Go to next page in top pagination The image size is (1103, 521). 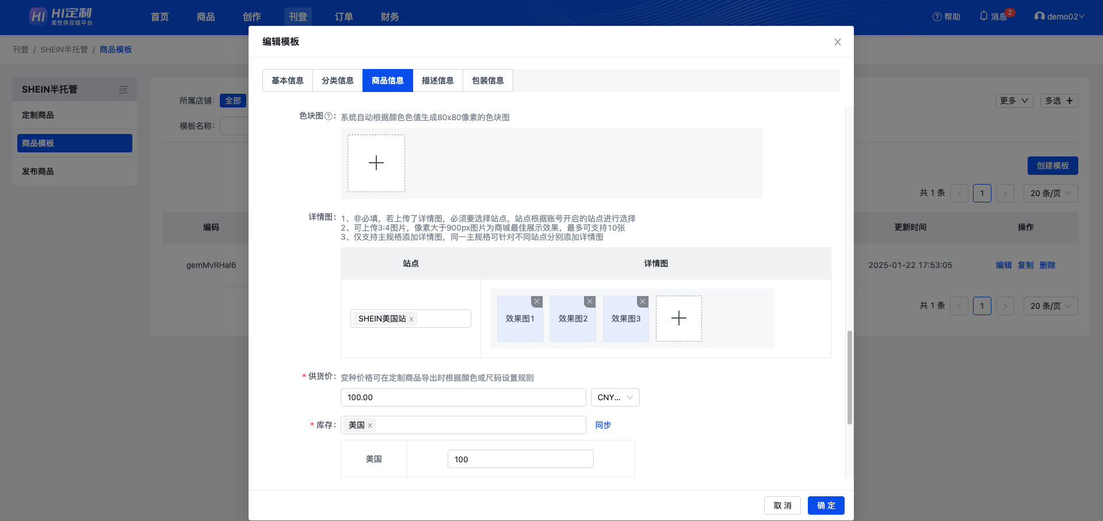pos(1005,193)
